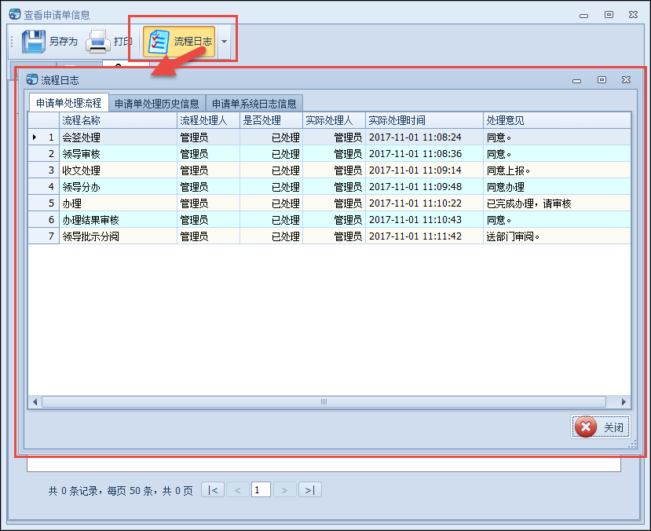Viewport: 651px width, 531px height.
Task: Click the 实际处理人 column header
Action: click(x=334, y=120)
